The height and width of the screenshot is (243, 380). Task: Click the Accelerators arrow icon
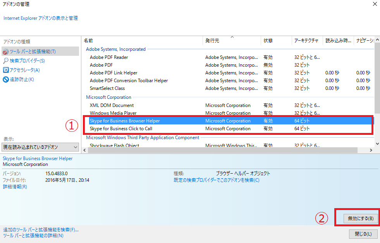click(5, 70)
